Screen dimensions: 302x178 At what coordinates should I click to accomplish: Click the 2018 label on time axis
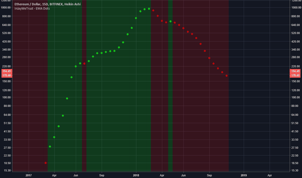tap(136, 175)
